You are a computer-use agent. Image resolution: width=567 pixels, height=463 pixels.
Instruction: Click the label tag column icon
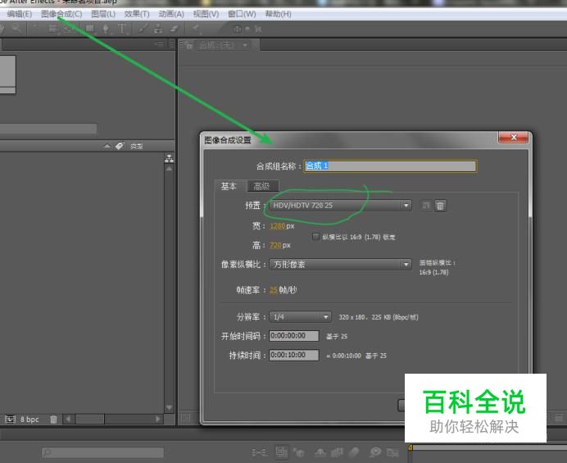click(120, 146)
